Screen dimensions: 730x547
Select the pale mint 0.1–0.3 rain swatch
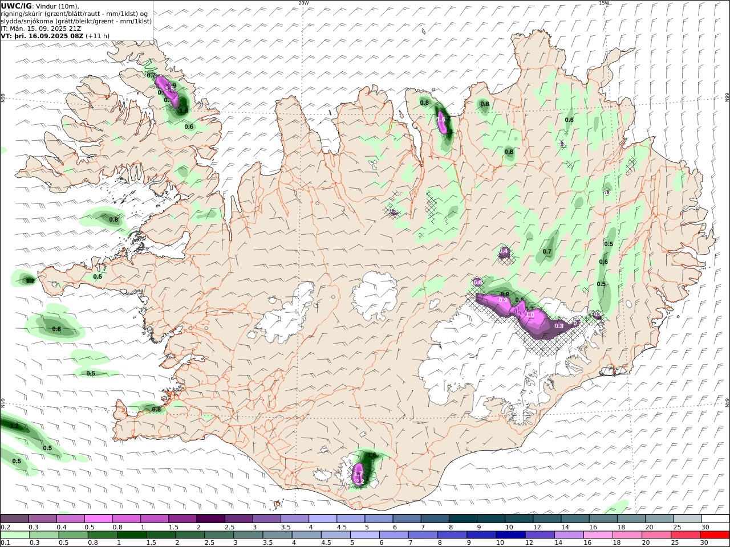[15, 534]
